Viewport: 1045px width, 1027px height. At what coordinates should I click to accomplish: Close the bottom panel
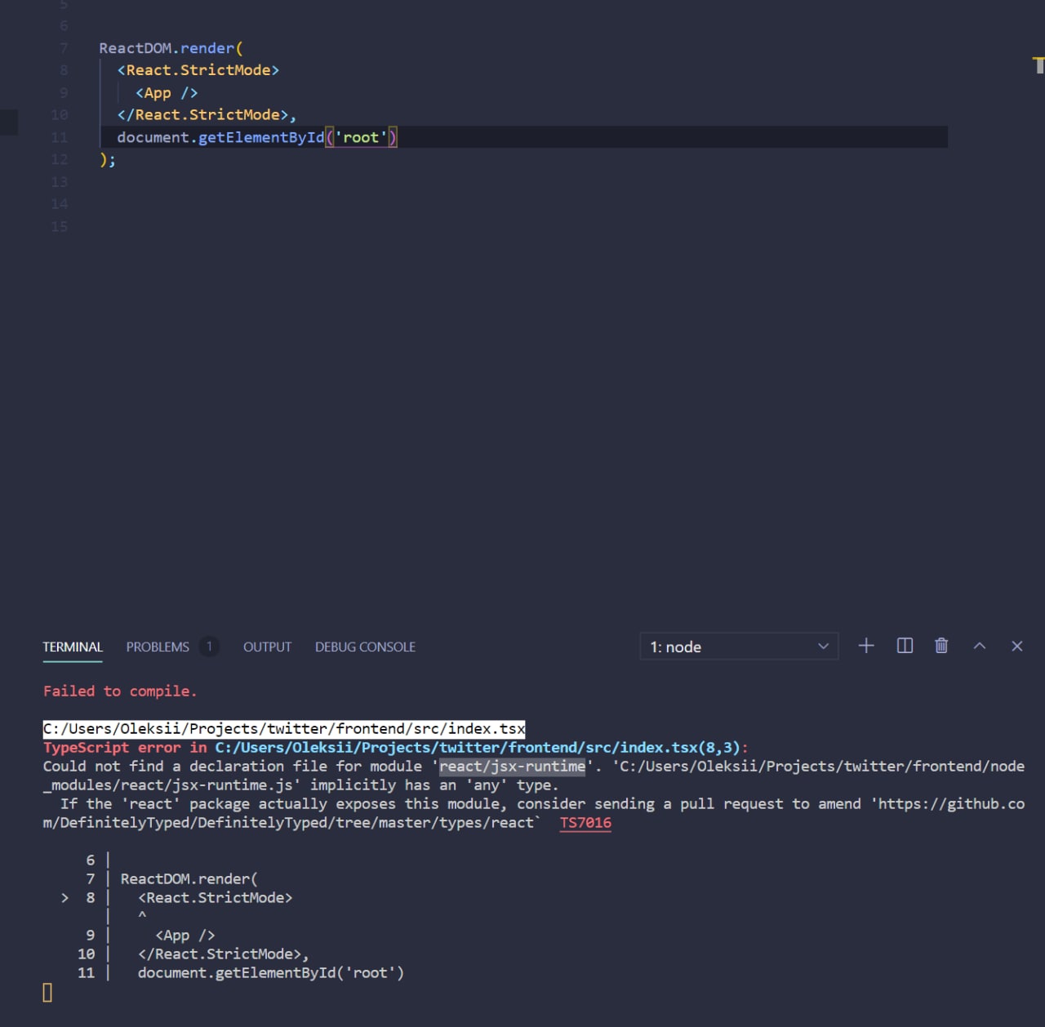pos(1016,646)
